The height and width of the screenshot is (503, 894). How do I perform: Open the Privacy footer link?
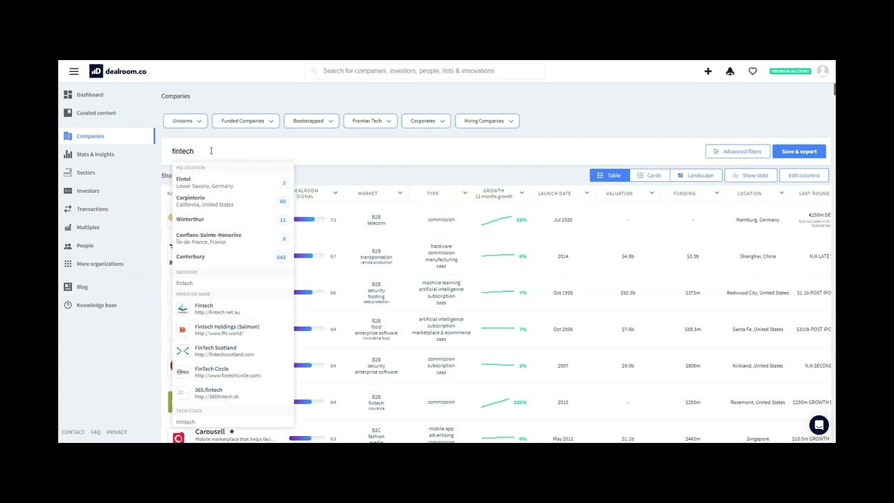tap(117, 432)
